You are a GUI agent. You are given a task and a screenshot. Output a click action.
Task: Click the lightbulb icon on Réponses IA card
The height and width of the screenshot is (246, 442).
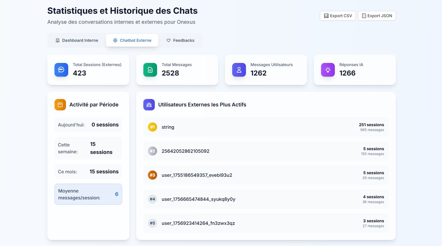tap(328, 70)
